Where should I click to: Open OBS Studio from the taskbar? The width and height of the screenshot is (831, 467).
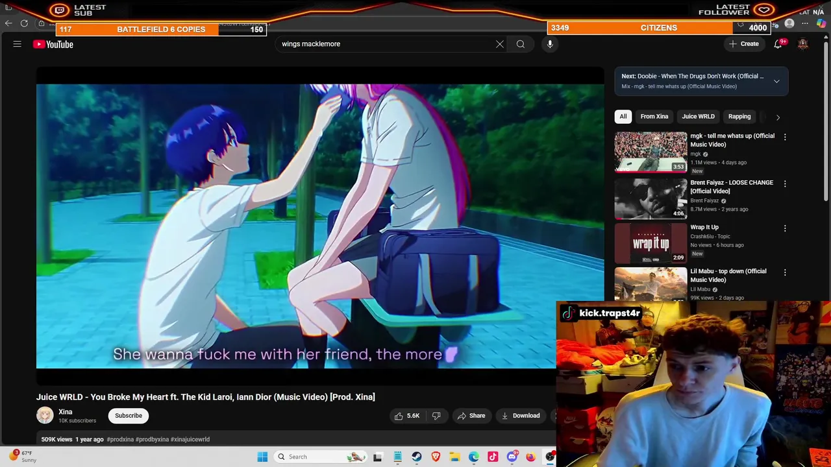pos(550,457)
